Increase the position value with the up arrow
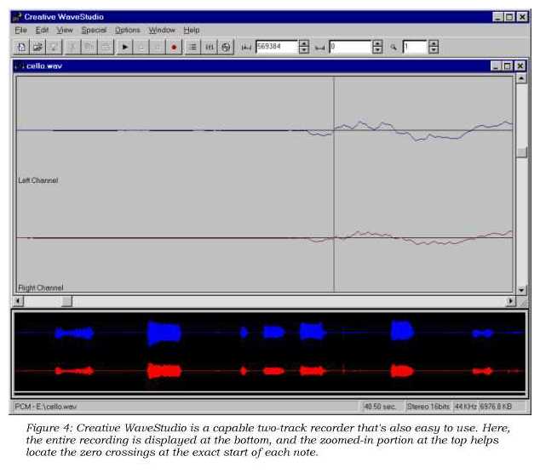The image size is (540, 473). [304, 43]
